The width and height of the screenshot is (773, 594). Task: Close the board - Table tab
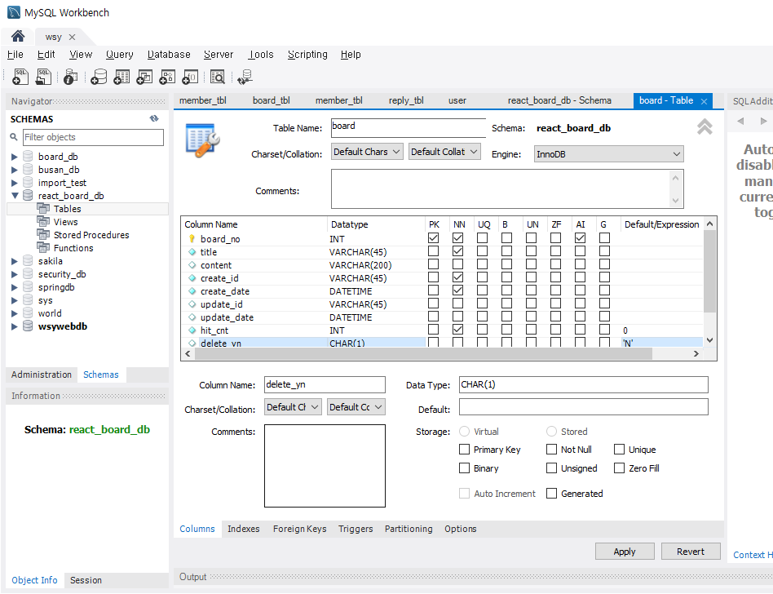704,101
